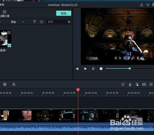Image resolution: width=154 pixels, height=135 pixels.
Task: Step back one frame in preview
Action: [77, 69]
